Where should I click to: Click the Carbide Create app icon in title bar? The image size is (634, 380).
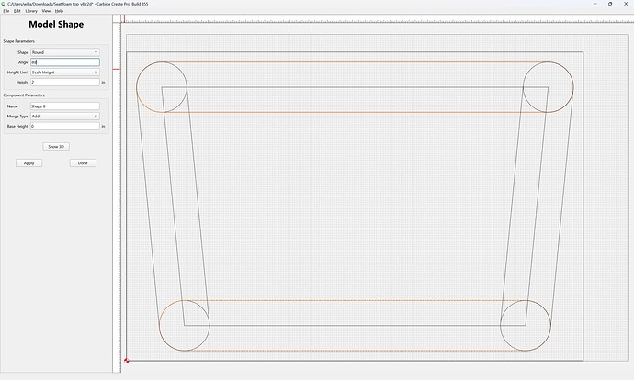click(4, 4)
